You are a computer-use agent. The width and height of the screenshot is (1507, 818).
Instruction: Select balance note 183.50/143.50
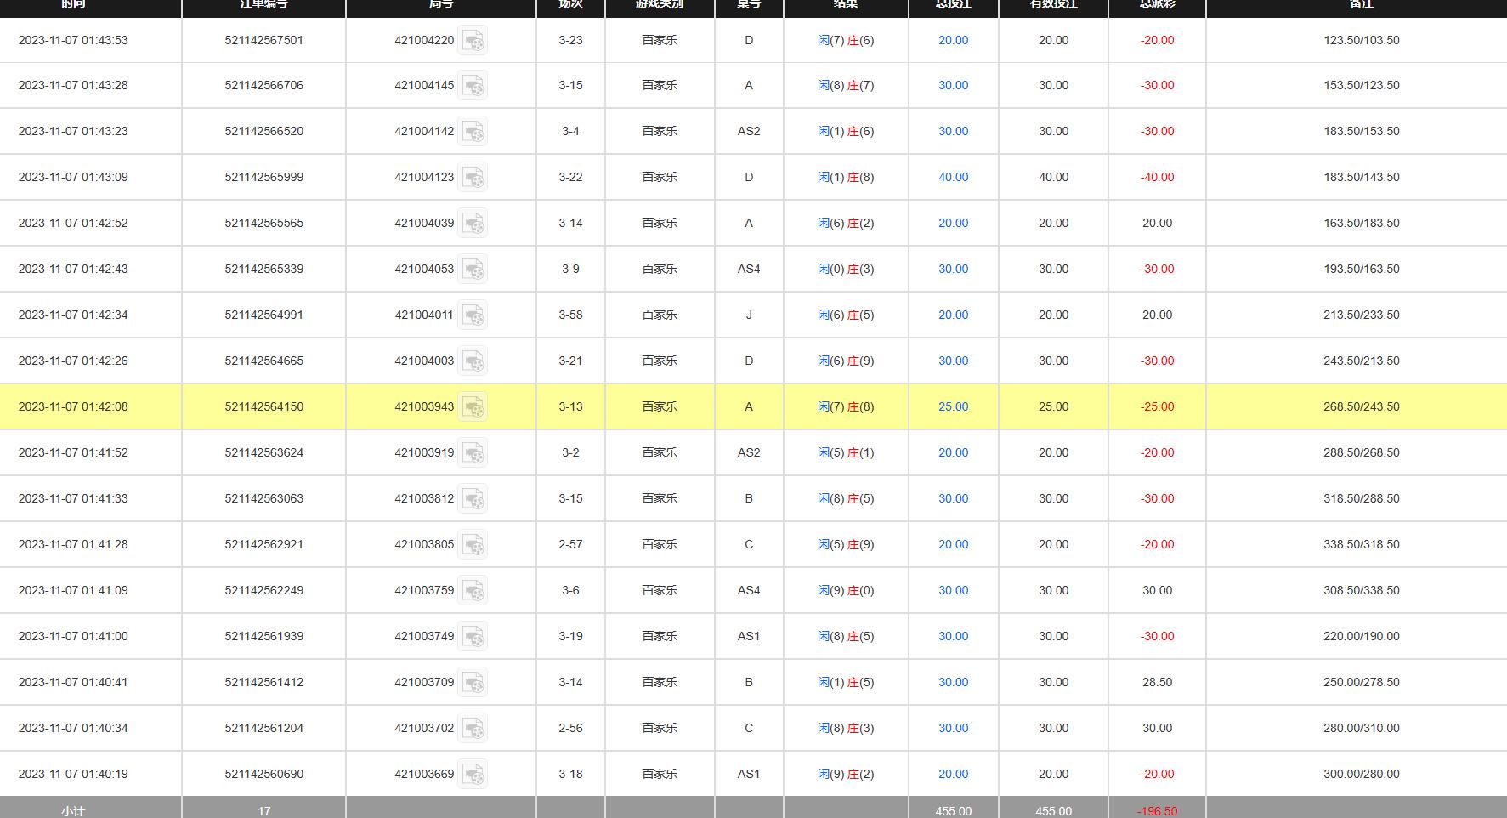tap(1362, 177)
